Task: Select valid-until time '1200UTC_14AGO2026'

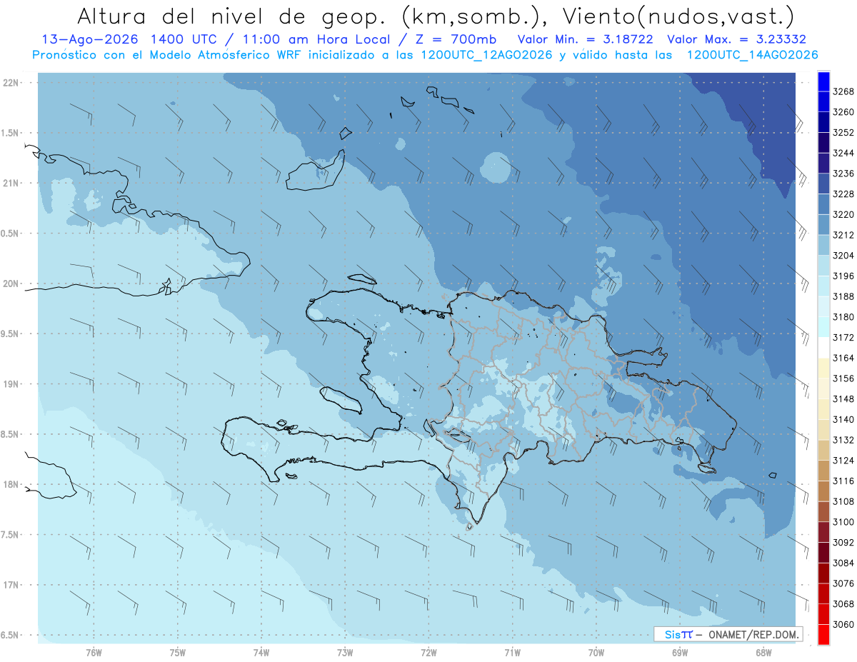Action: point(752,55)
